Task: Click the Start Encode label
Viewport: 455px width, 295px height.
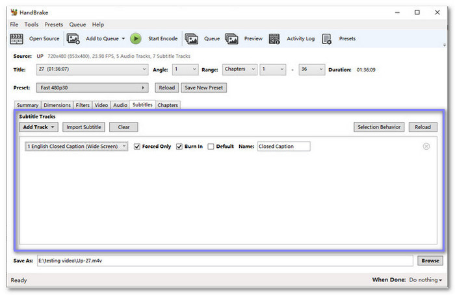Action: (x=162, y=39)
